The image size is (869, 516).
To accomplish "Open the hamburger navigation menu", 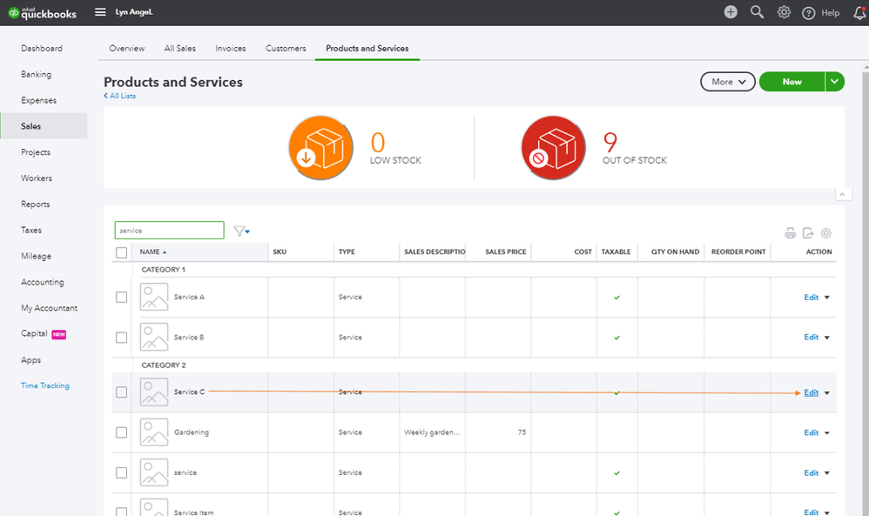I will [100, 12].
